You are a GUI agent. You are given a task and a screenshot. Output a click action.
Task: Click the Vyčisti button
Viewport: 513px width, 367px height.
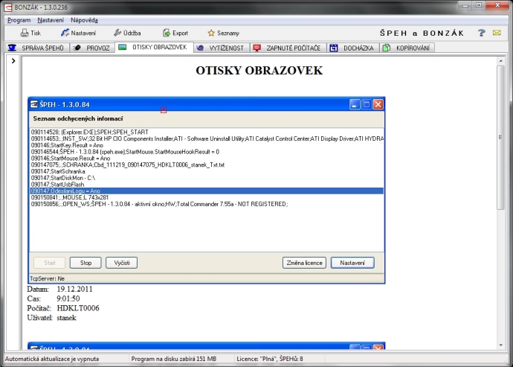click(122, 263)
